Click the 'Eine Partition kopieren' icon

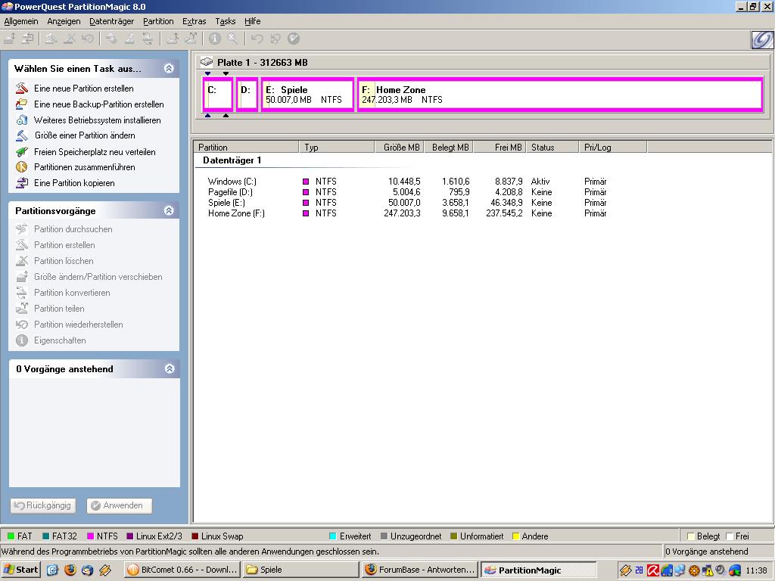(x=22, y=183)
